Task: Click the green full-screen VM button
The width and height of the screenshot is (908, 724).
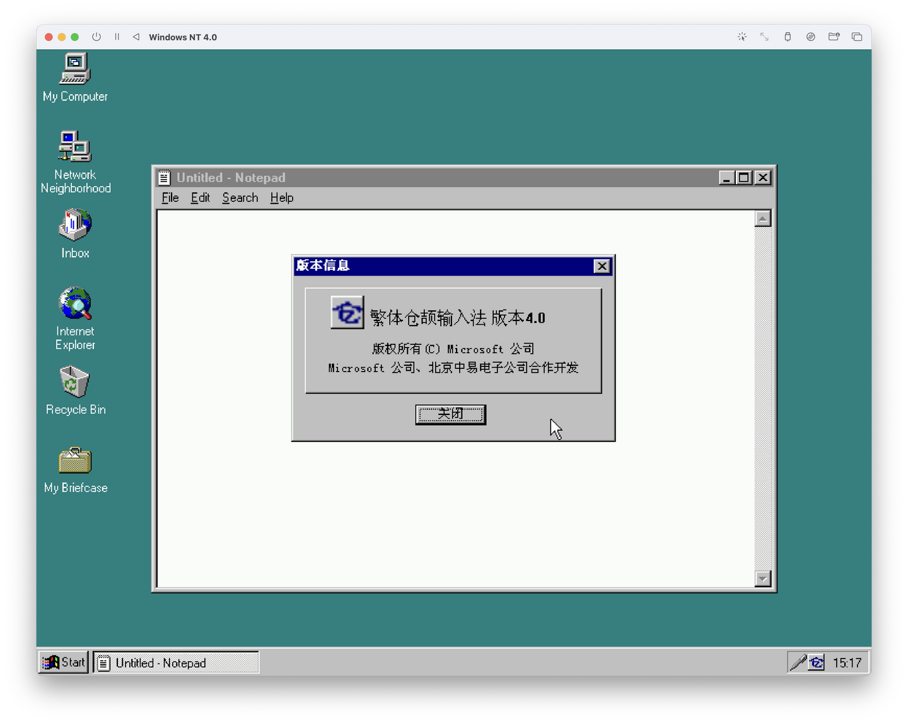Action: (75, 37)
